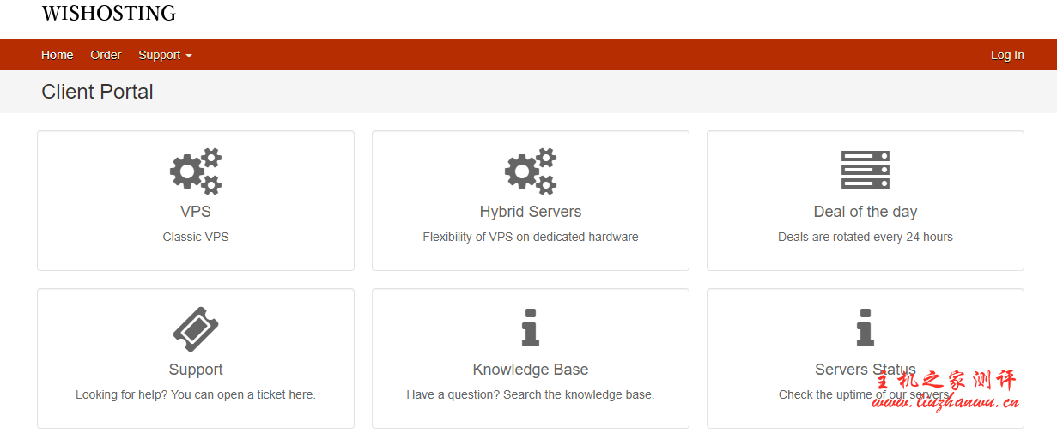Viewport: 1057px width, 439px height.
Task: Click the Servers Status info icon
Action: (865, 328)
